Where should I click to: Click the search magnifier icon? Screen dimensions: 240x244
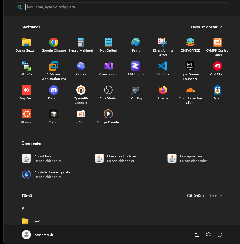(19, 7)
